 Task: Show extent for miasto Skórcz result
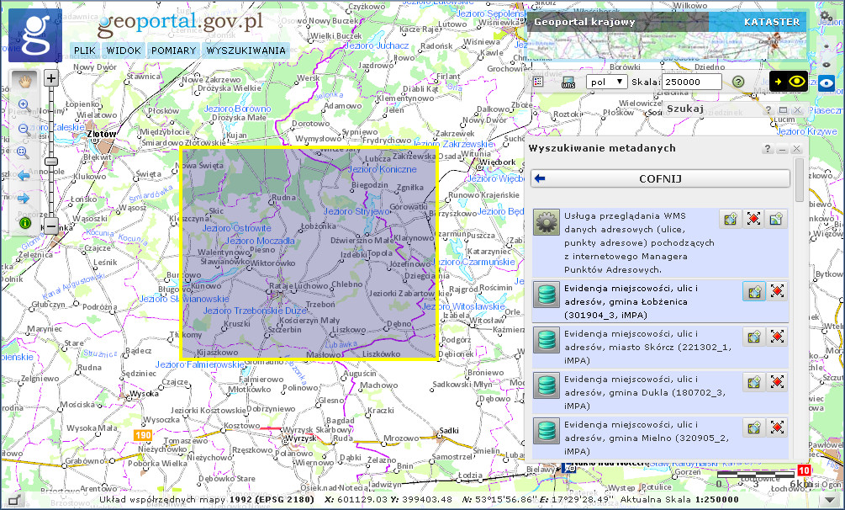pyautogui.click(x=754, y=337)
